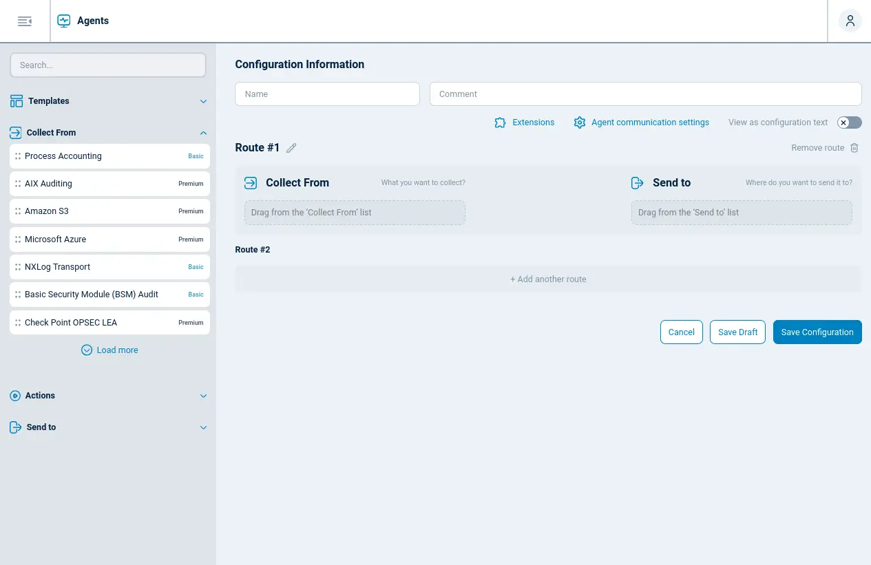Toggle the View as configuration text switch
Viewport: 871px width, 565px height.
(x=849, y=122)
